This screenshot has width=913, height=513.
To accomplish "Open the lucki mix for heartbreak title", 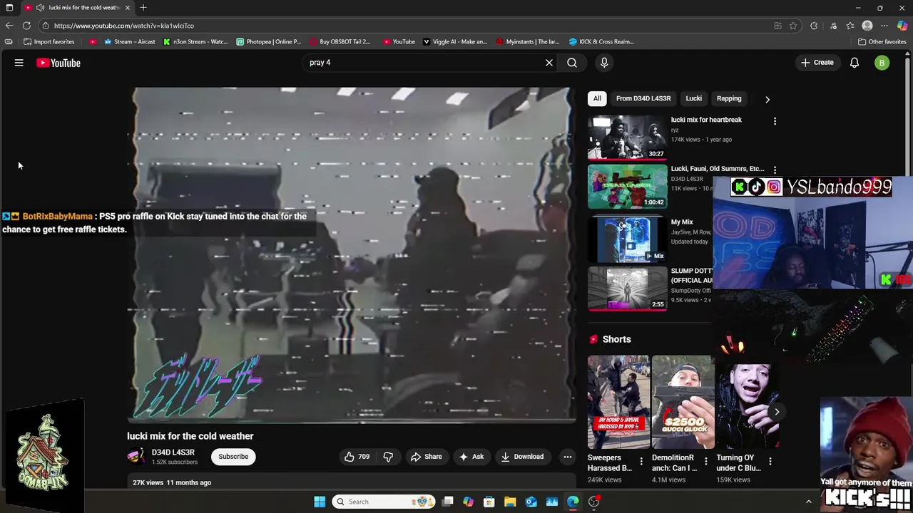I will [706, 120].
